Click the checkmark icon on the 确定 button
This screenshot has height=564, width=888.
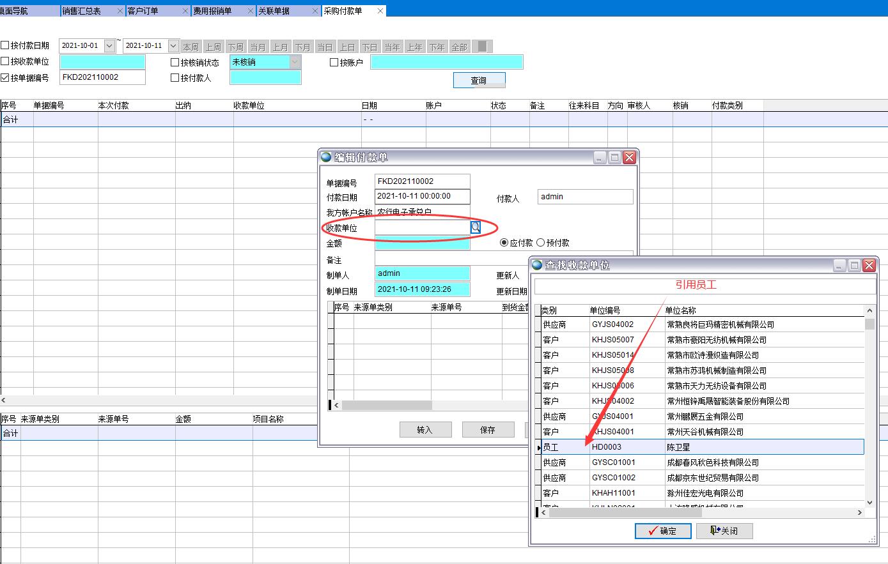coord(651,531)
